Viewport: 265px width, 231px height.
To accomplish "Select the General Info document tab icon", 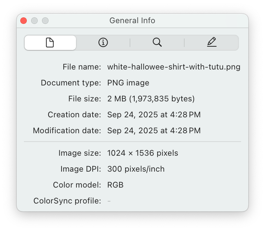I will (50, 43).
